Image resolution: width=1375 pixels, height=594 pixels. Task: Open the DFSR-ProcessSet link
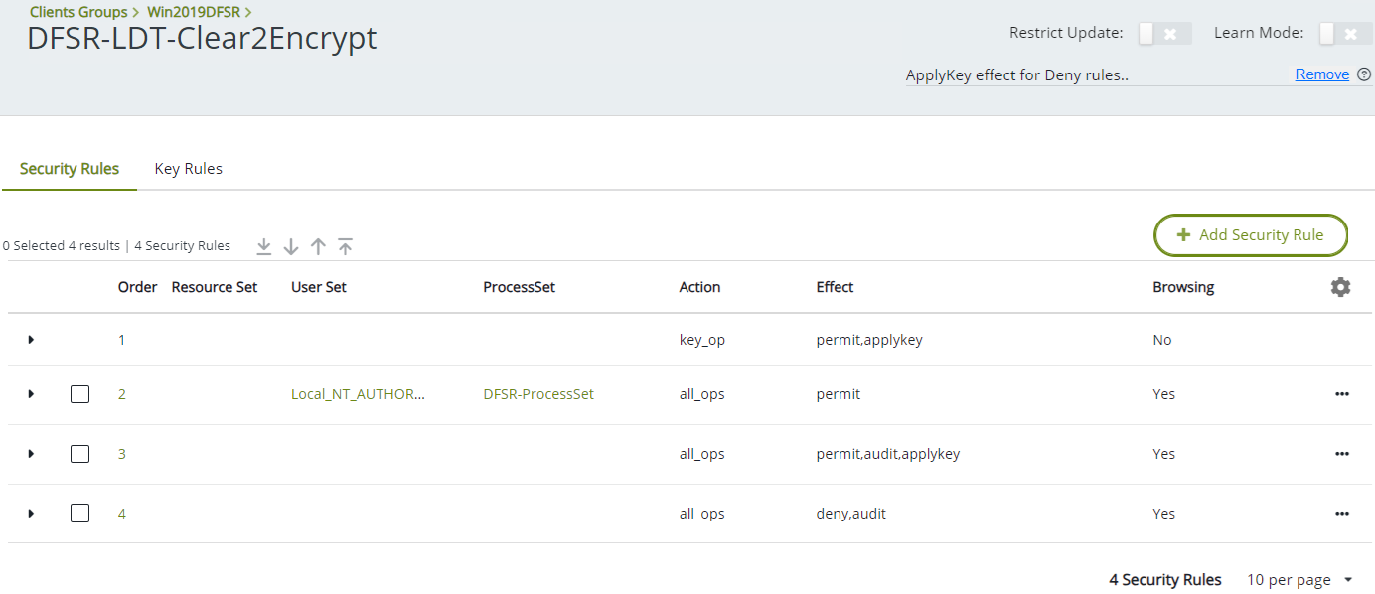[x=537, y=394]
